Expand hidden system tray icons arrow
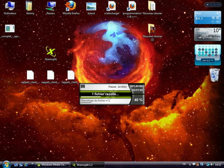The width and height of the screenshot is (224, 168). pos(190,164)
